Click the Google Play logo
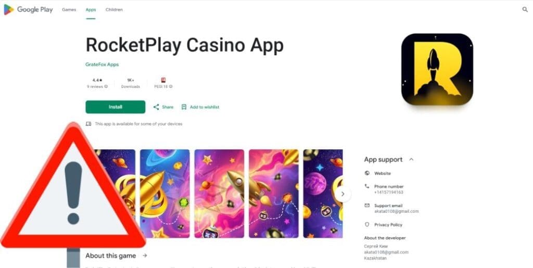The width and height of the screenshot is (533, 268). click(x=28, y=9)
